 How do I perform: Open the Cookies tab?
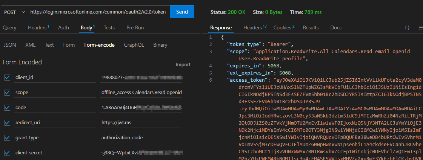pyautogui.click(x=284, y=27)
